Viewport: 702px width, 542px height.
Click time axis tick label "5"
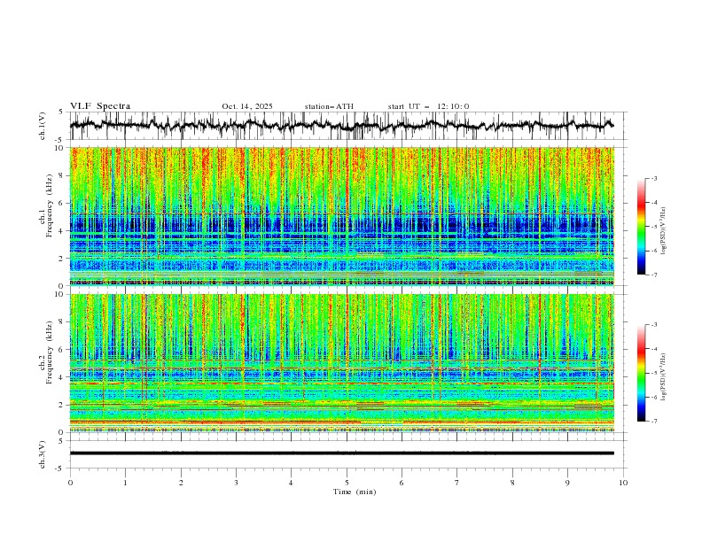[x=347, y=483]
